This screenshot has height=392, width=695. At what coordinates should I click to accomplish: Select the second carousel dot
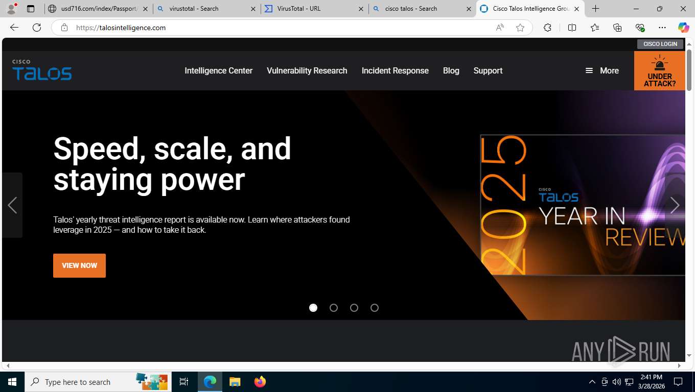(334, 308)
